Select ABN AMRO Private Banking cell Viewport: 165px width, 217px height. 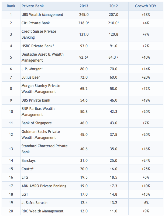coord(44,186)
